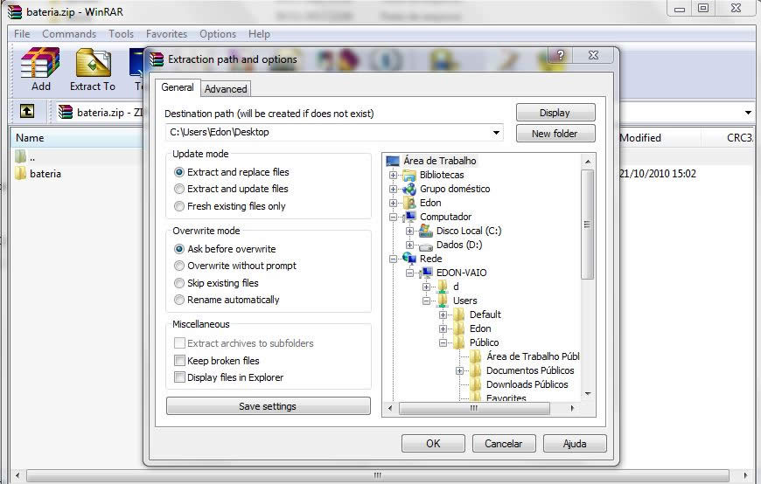This screenshot has height=484, width=761.
Task: Click the WinRAR icon in the dialog title bar
Action: click(x=157, y=59)
